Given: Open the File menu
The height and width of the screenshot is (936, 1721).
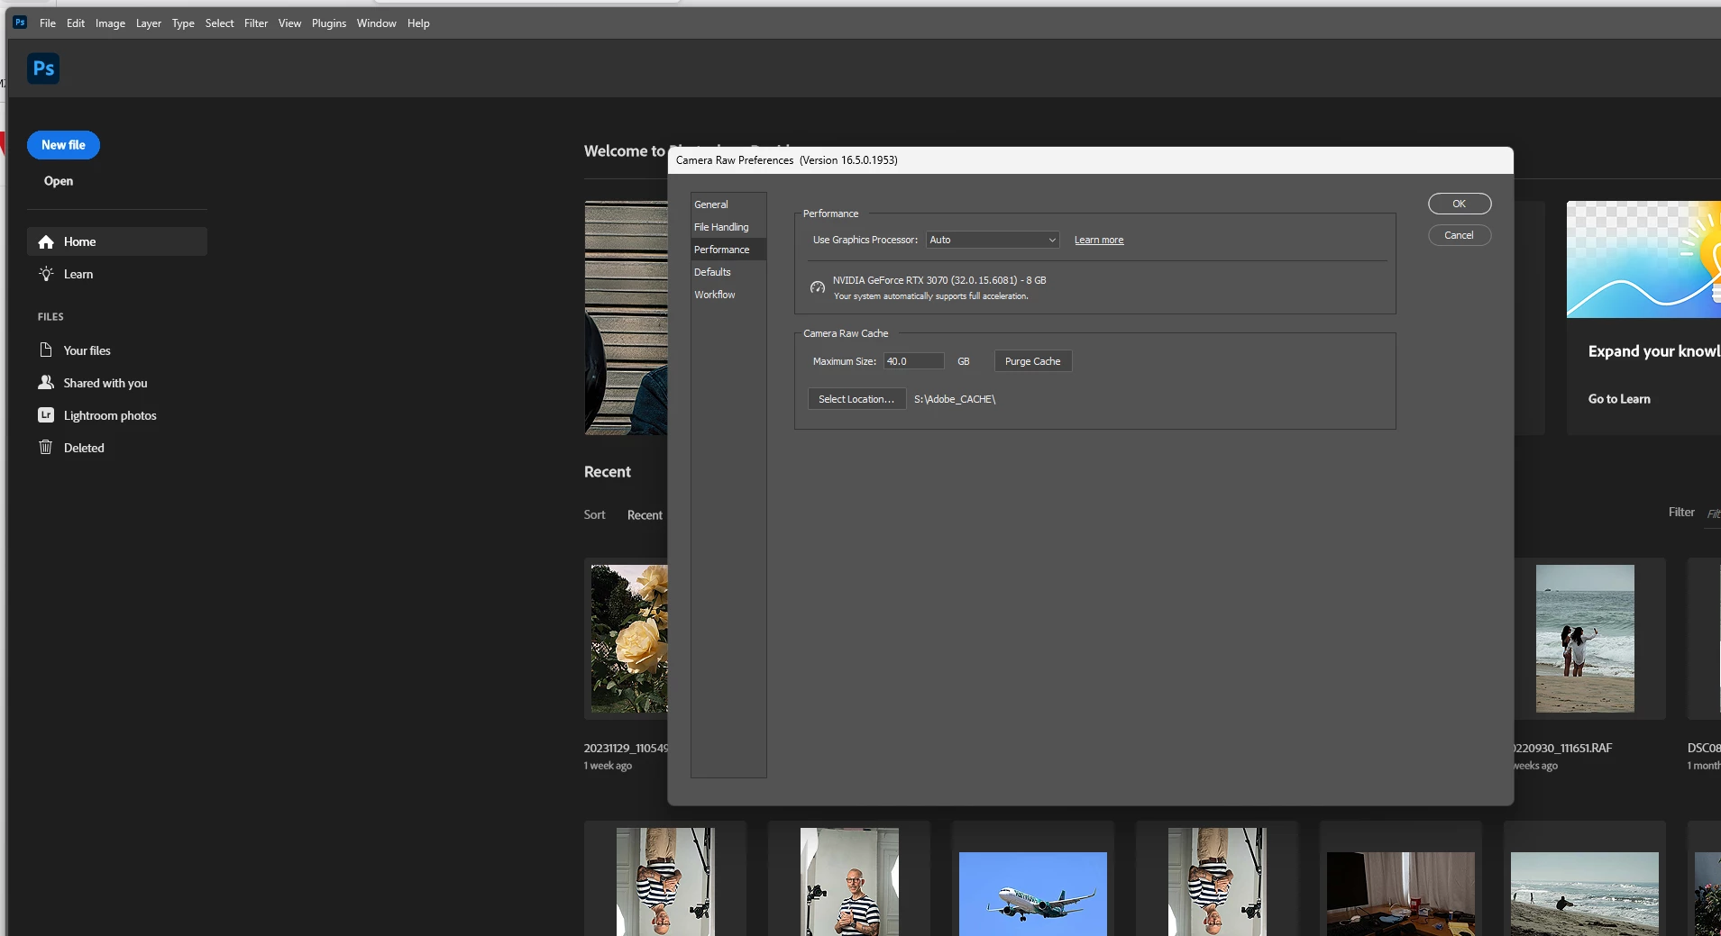Looking at the screenshot, I should pyautogui.click(x=48, y=23).
